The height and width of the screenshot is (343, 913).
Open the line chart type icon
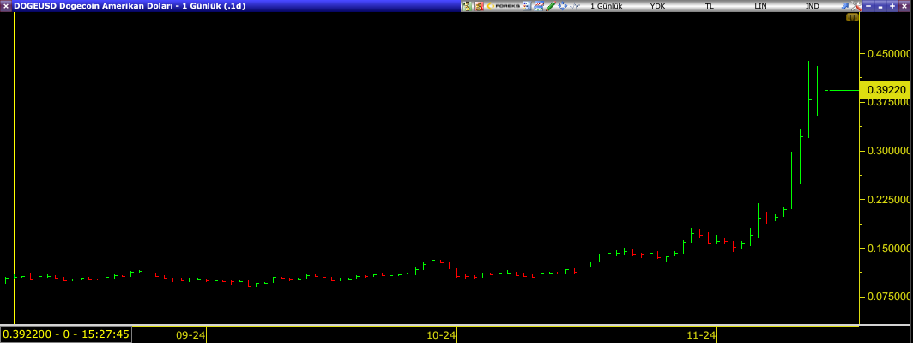point(538,6)
